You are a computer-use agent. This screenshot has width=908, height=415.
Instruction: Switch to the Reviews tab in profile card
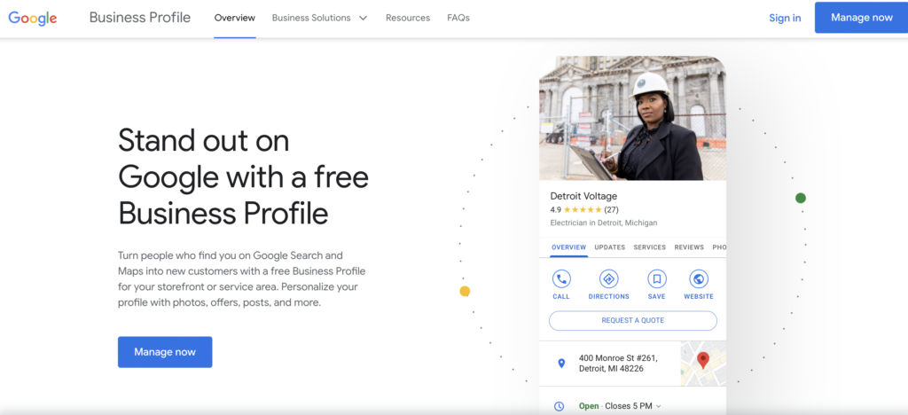pyautogui.click(x=689, y=247)
